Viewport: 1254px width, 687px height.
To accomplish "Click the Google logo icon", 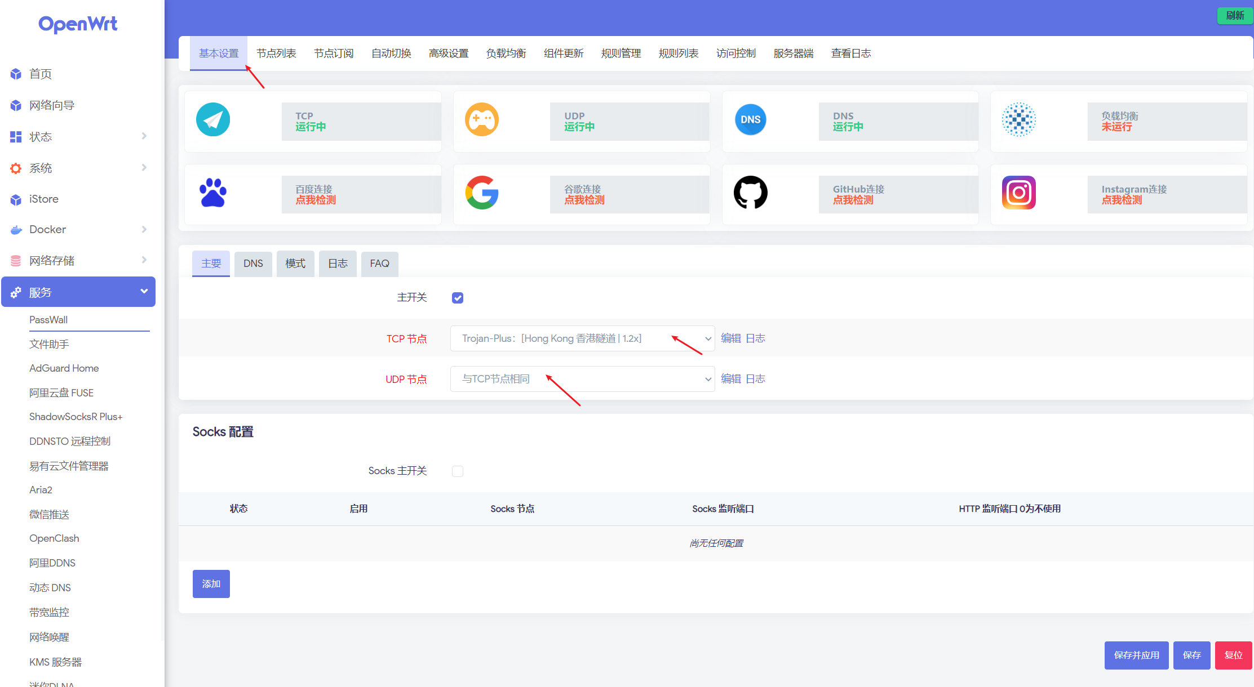I will tap(481, 193).
